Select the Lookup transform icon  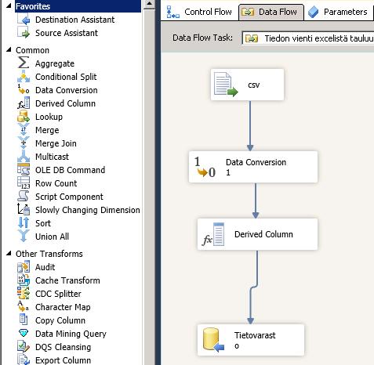tap(24, 117)
